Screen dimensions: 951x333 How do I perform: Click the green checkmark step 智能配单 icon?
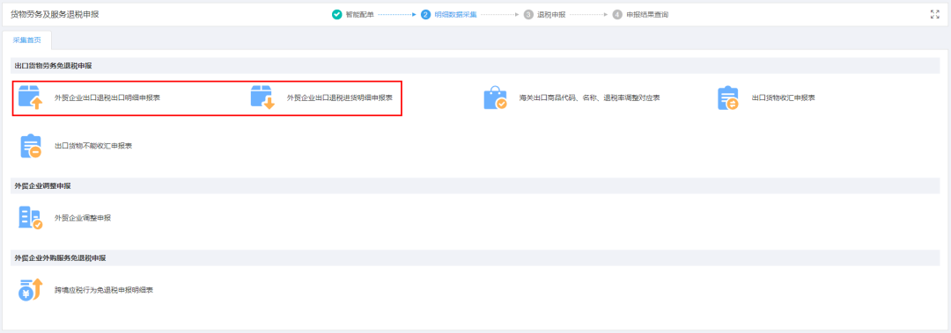[336, 15]
